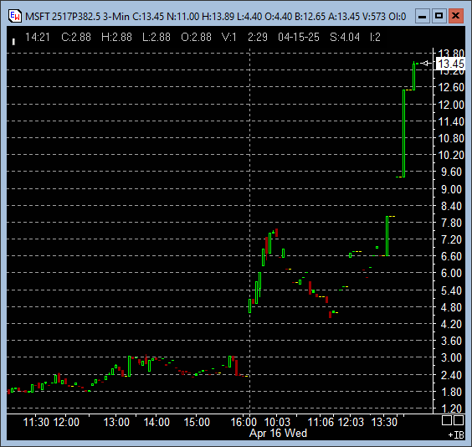
Task: Click the white arrow pointing at last price
Action: 426,64
